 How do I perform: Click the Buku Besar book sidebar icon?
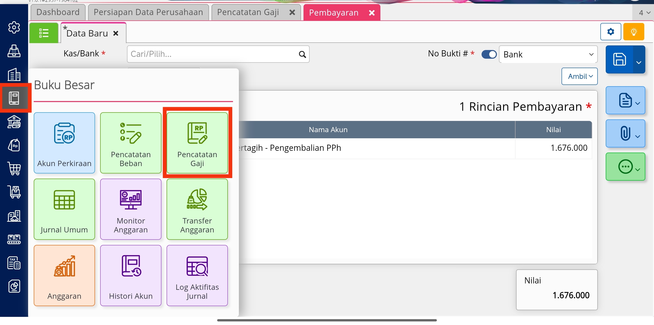14,98
